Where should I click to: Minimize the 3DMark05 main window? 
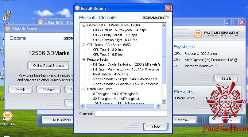pyautogui.click(x=227, y=22)
